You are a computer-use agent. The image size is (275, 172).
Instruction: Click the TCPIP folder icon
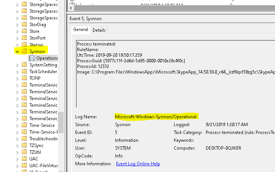[x=24, y=78]
